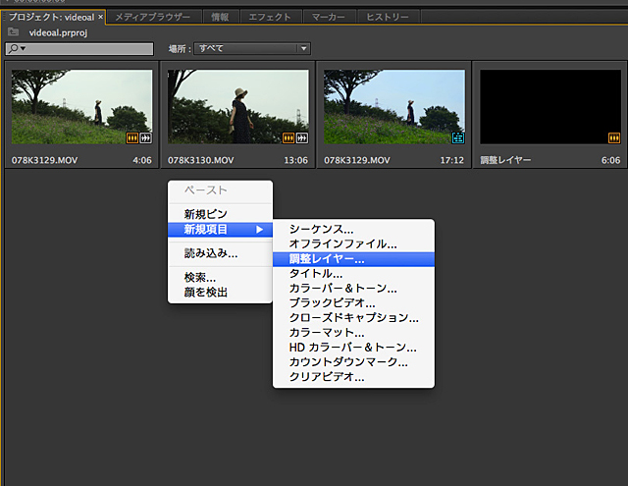The width and height of the screenshot is (628, 486).
Task: Click the video badge icon on first 078K3129.MOV thumbnail
Action: click(x=132, y=138)
